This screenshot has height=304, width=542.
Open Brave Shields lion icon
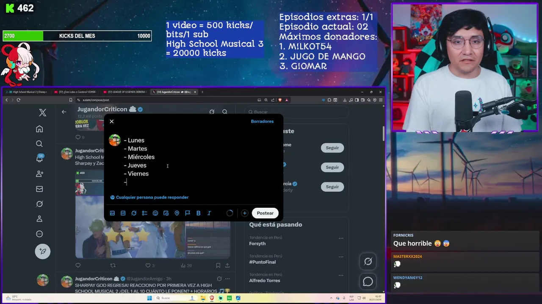280,100
